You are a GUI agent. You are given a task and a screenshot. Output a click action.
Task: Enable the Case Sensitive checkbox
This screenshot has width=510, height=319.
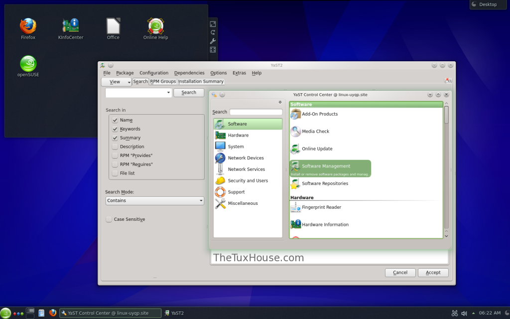[x=109, y=219]
